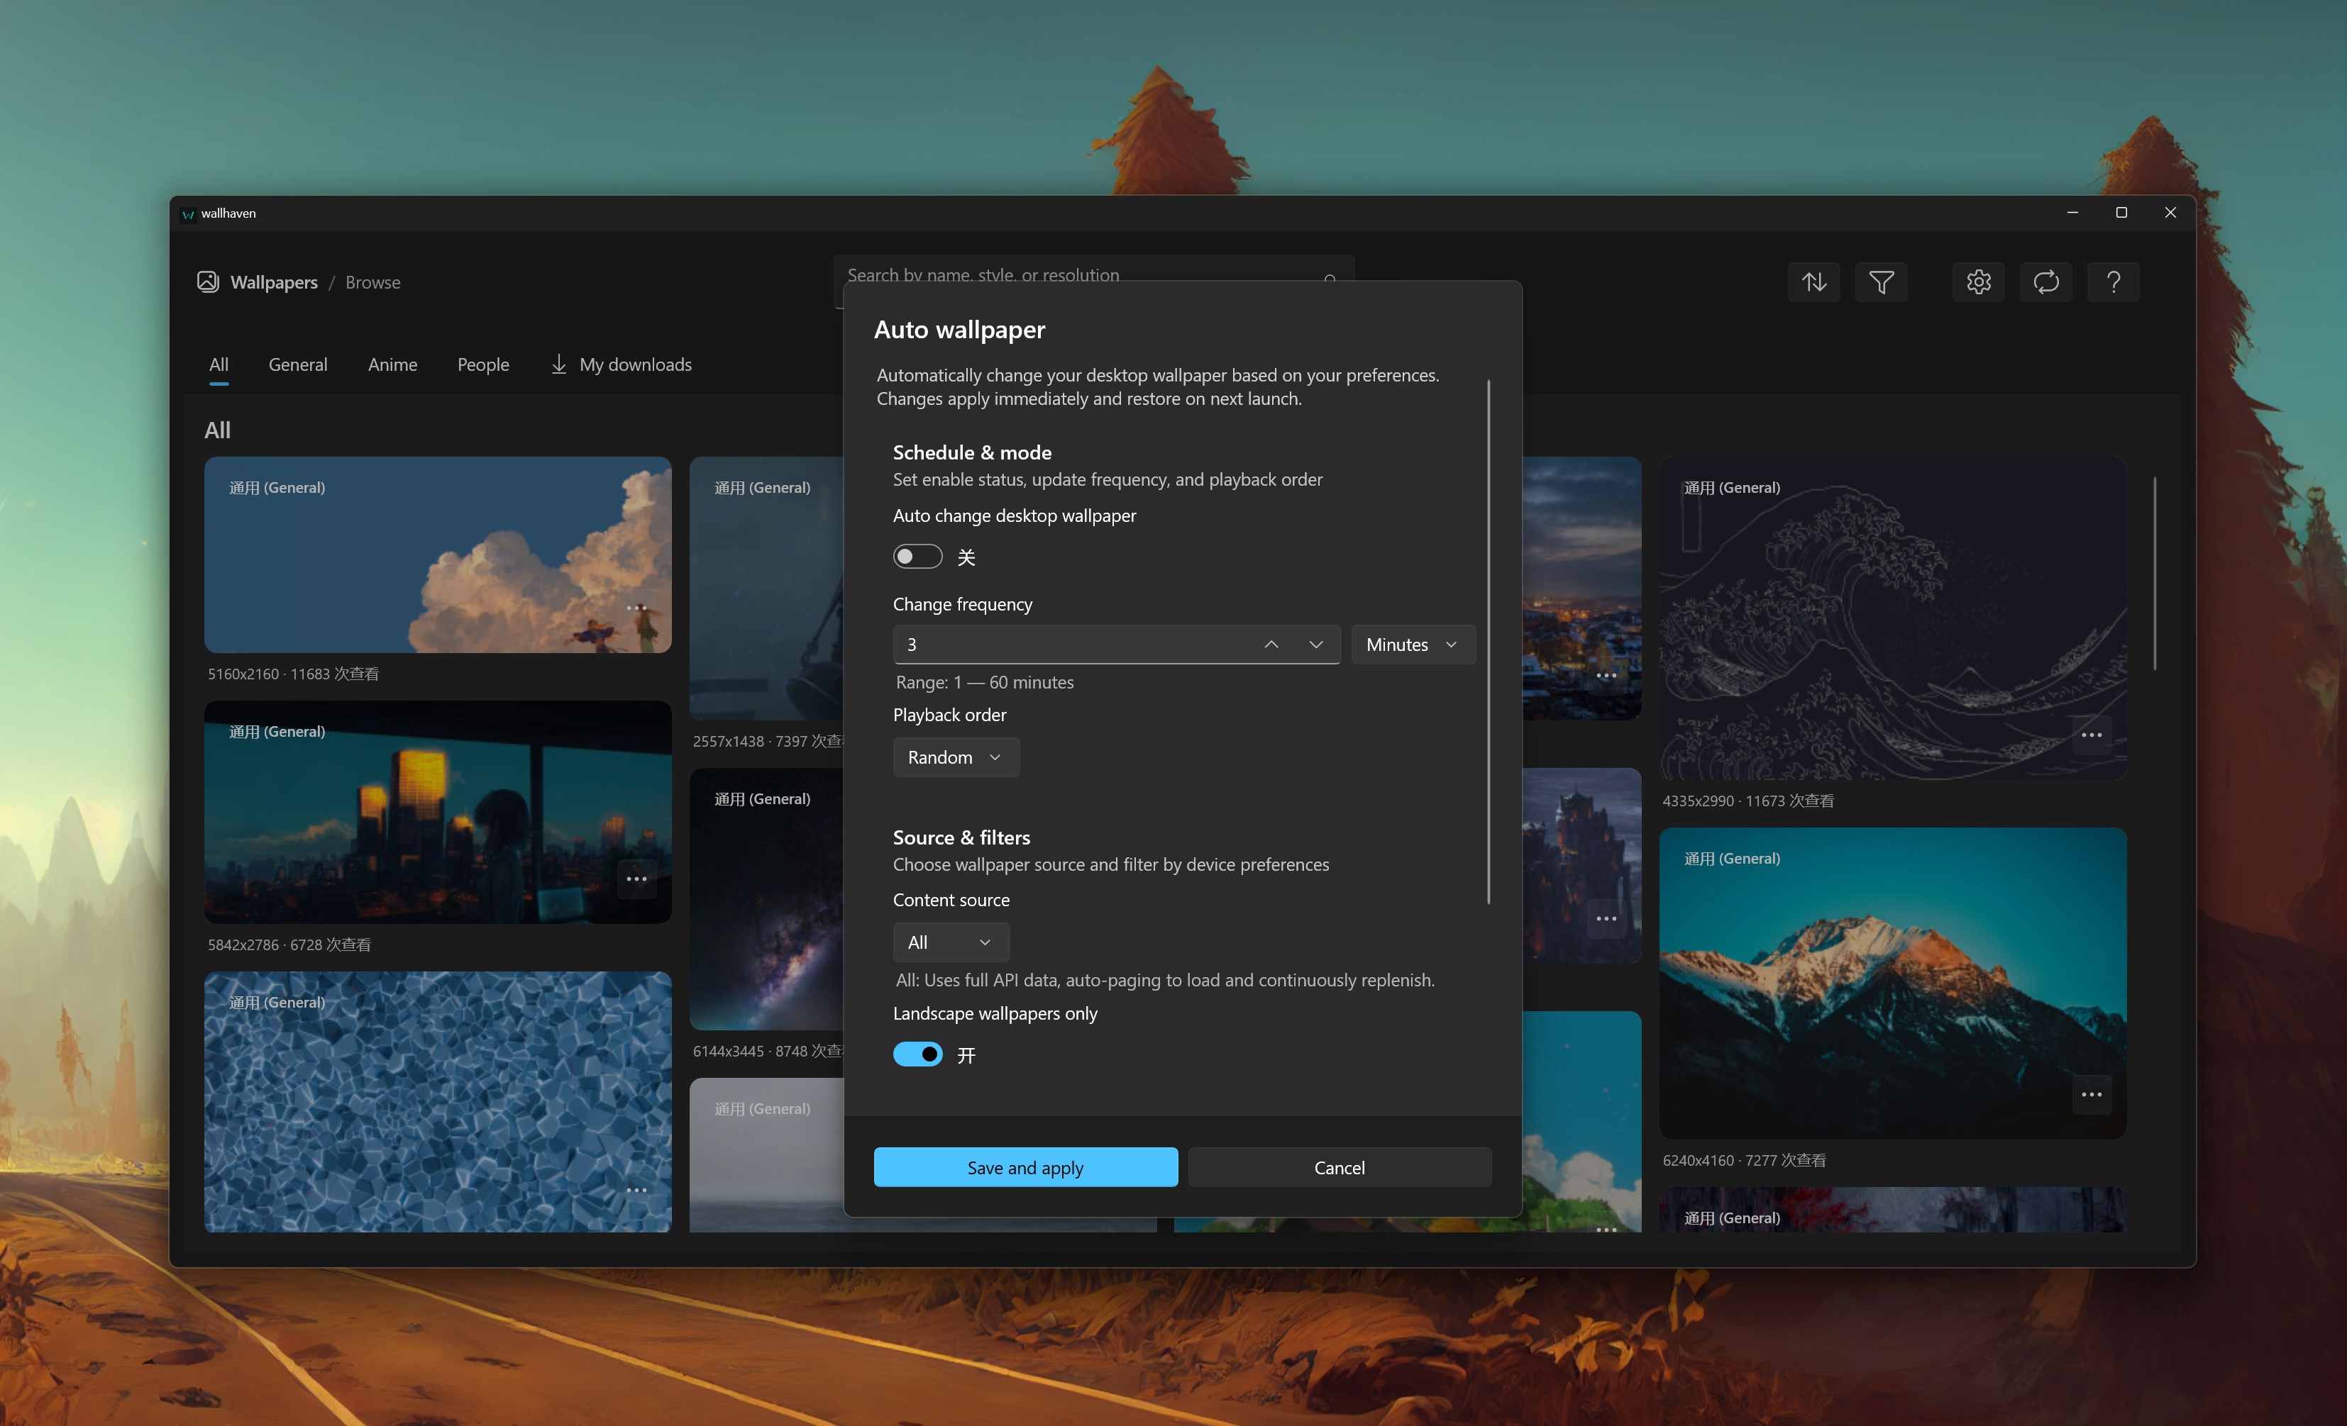2347x1426 pixels.
Task: Click the Cancel button
Action: click(1340, 1167)
